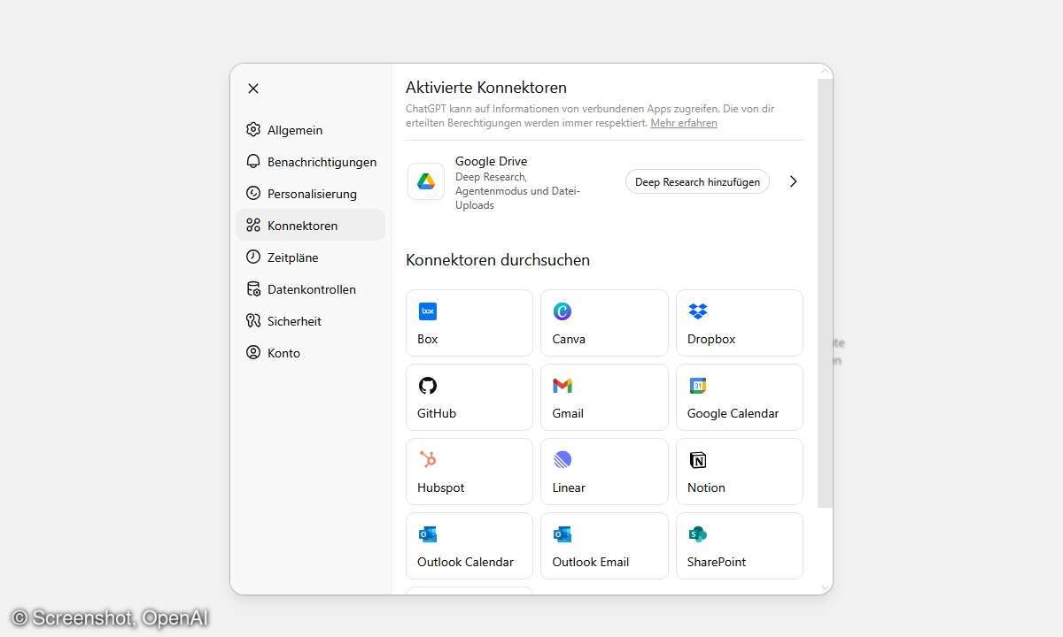The image size is (1063, 637).
Task: Click the Google Drive connector title
Action: [491, 161]
